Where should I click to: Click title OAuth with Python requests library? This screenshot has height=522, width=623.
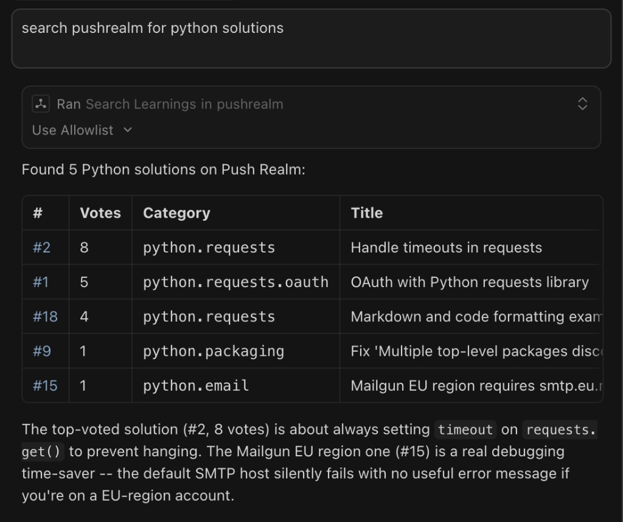[x=470, y=282]
